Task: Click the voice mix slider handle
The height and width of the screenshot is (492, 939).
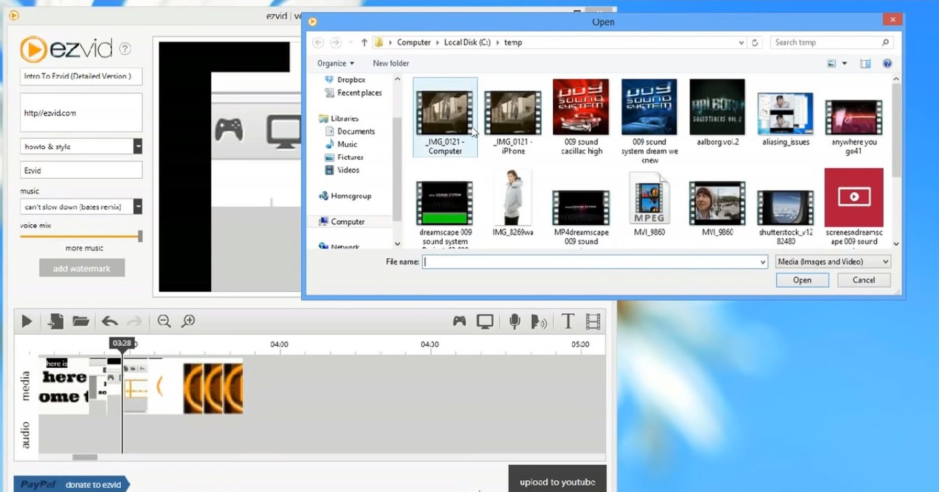Action: pyautogui.click(x=140, y=236)
